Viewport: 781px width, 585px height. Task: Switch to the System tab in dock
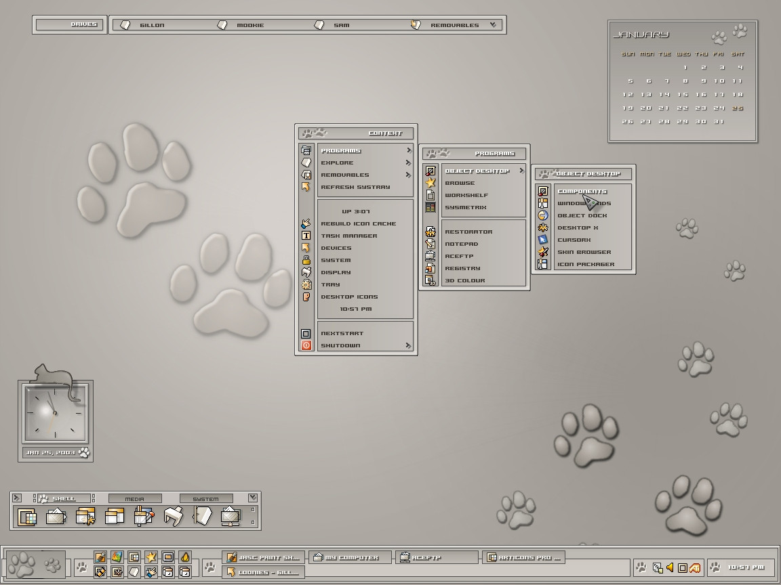205,499
